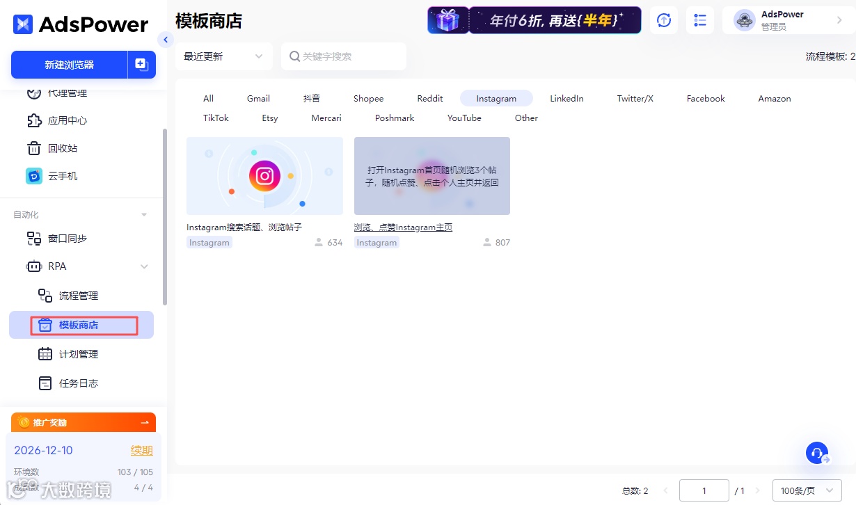Image resolution: width=856 pixels, height=505 pixels.
Task: Open the 浏览、点赞Instagram主页 template link
Action: pos(403,227)
